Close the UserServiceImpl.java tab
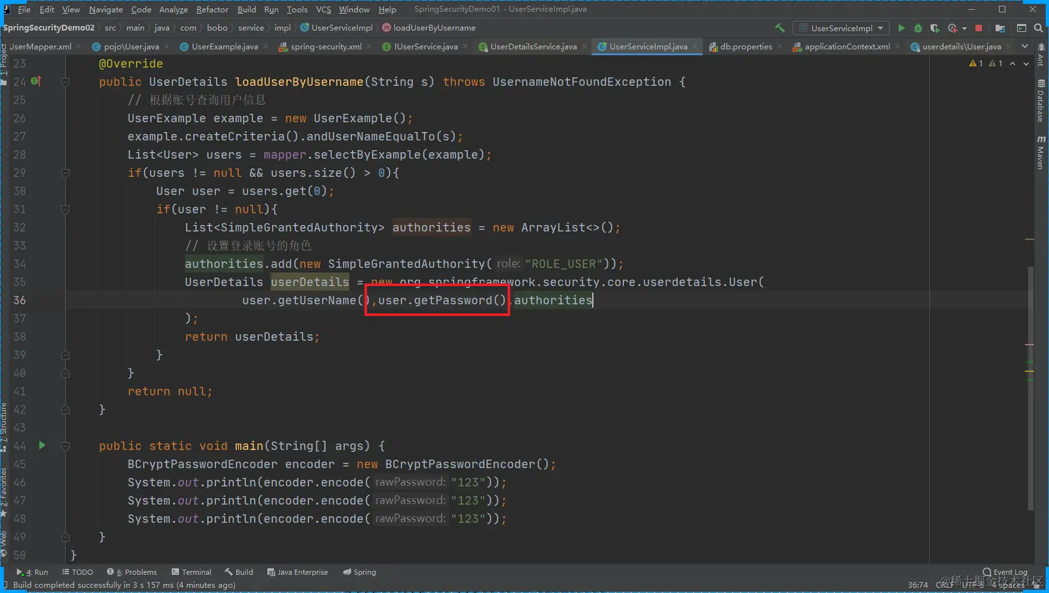The height and width of the screenshot is (593, 1049). [695, 46]
